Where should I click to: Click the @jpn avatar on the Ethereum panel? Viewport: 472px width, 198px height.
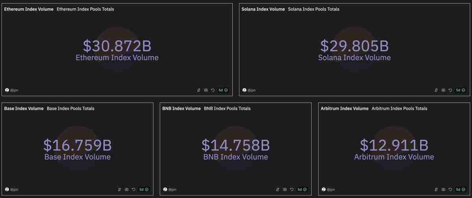[x=7, y=90]
